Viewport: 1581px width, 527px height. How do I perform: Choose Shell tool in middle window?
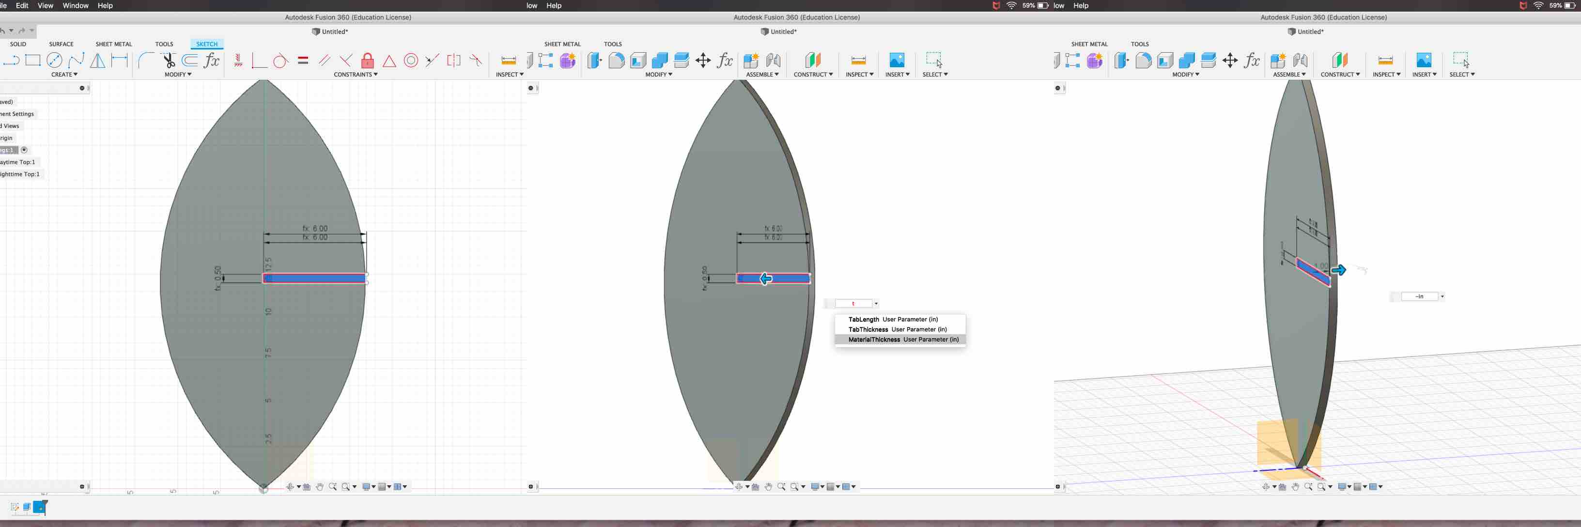[x=638, y=60]
